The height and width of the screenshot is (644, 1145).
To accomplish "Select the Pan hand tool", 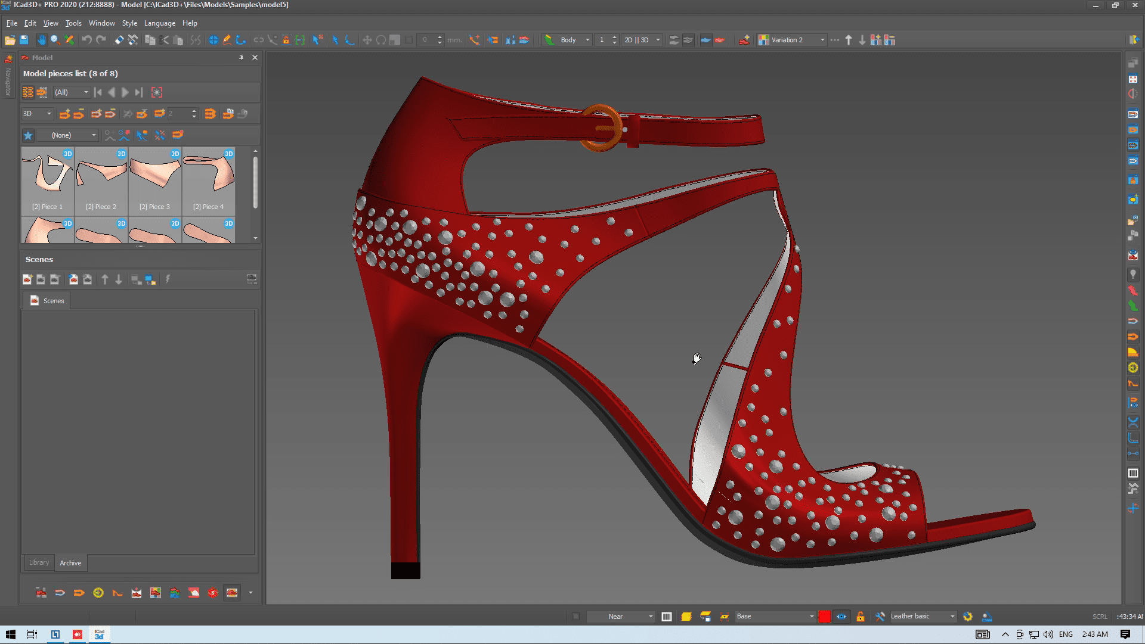I will (41, 40).
